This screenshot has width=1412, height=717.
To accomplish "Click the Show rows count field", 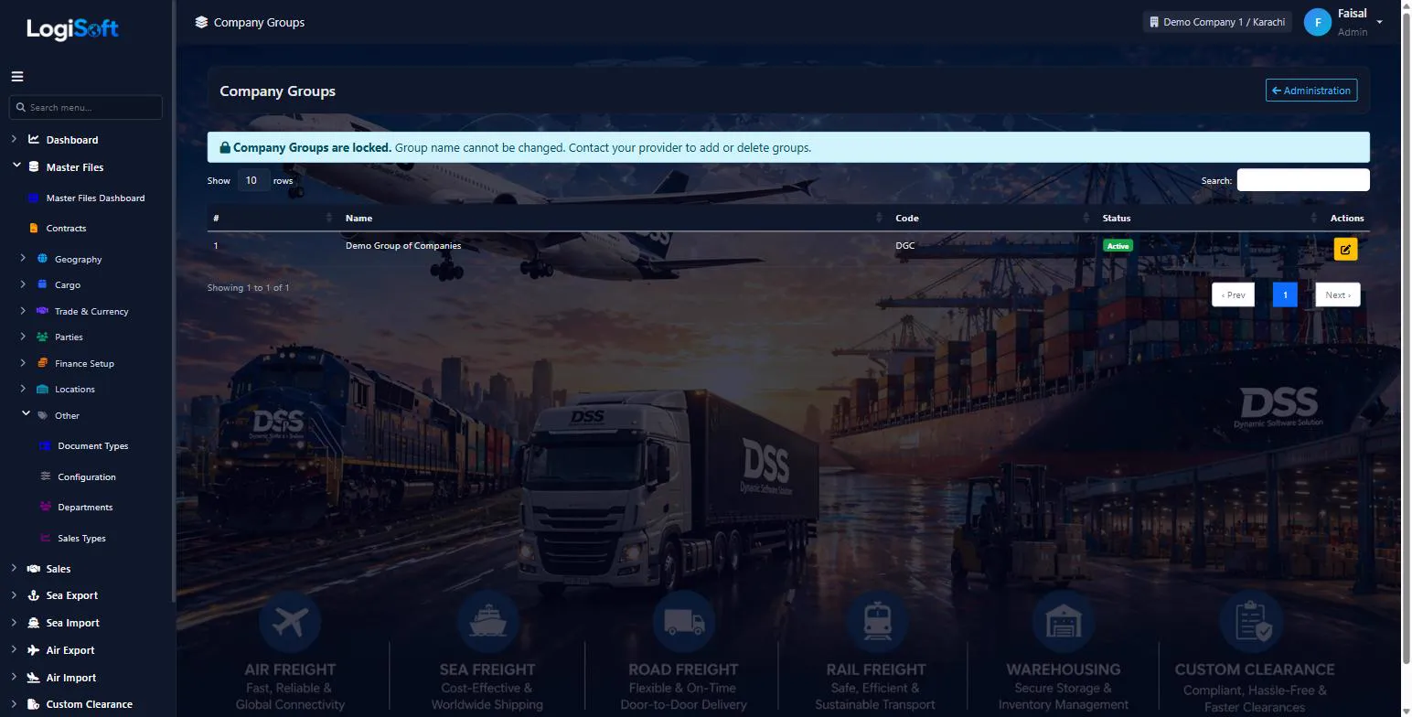I will tap(253, 180).
